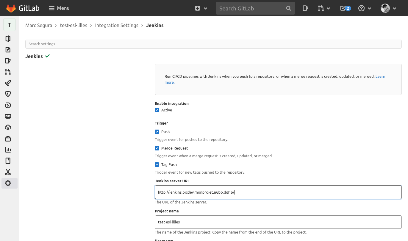Click the Help question mark icon
This screenshot has height=241, width=408.
tap(361, 8)
